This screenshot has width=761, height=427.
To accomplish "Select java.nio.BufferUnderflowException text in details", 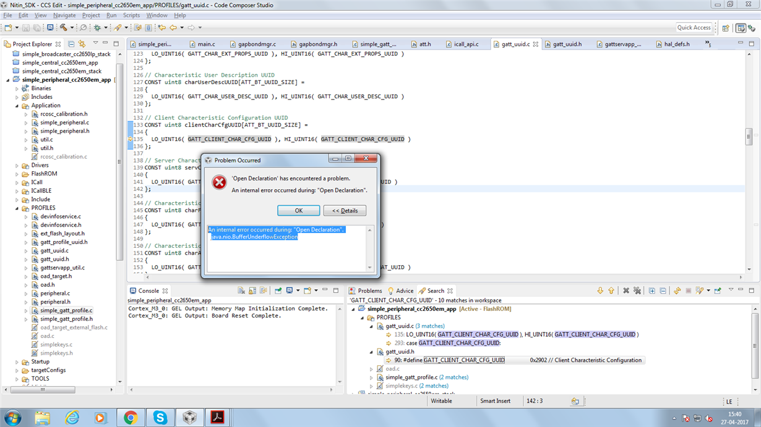I will (254, 237).
